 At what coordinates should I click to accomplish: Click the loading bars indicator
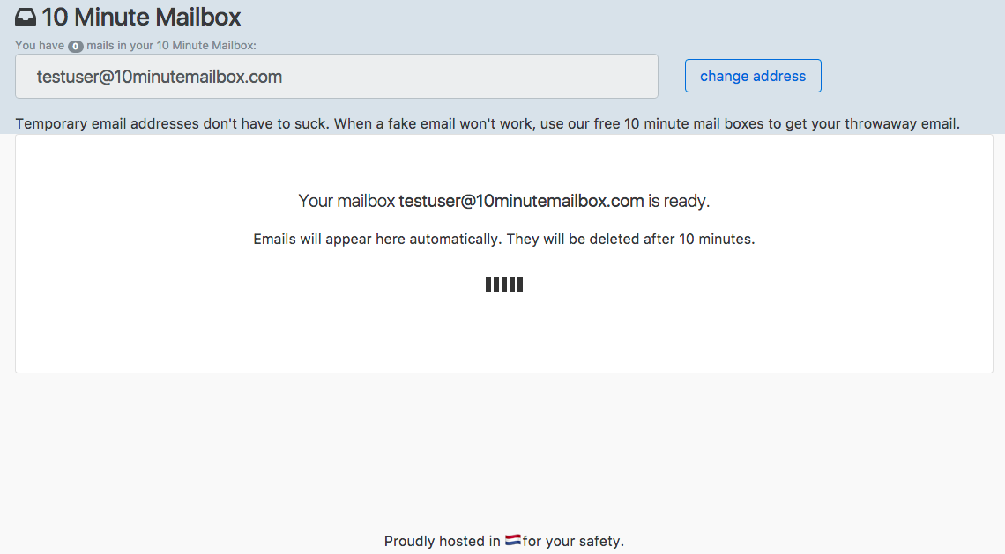tap(504, 284)
